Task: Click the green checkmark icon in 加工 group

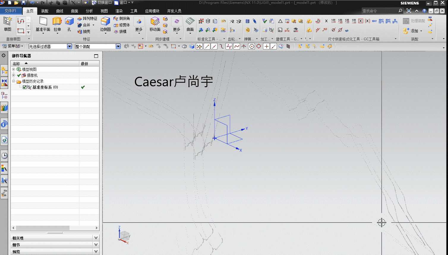Action: 264,21
